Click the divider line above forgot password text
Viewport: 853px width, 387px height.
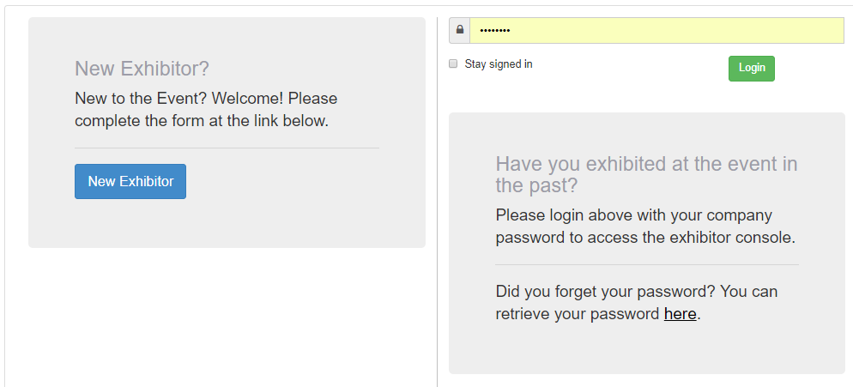[x=646, y=264]
